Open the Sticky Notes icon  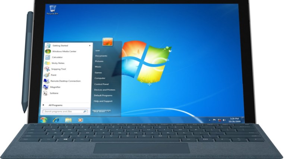coord(47,63)
